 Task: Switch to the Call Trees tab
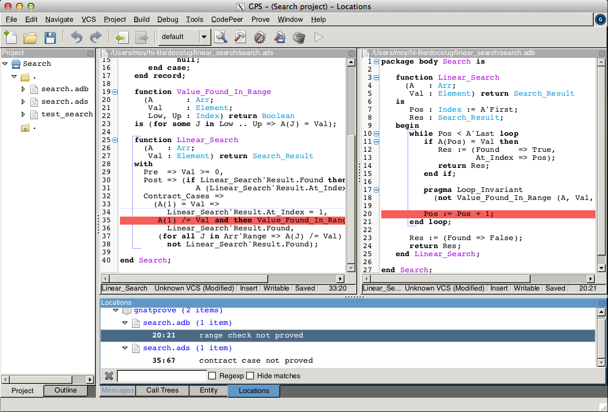(162, 390)
